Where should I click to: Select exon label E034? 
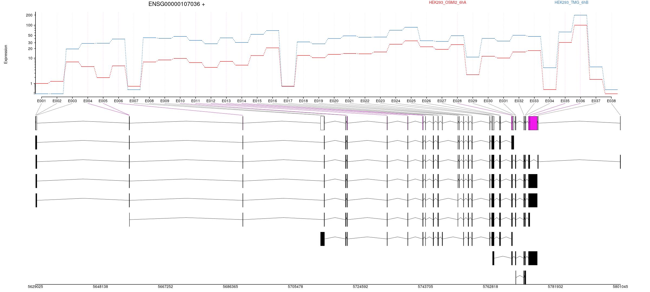(x=550, y=101)
